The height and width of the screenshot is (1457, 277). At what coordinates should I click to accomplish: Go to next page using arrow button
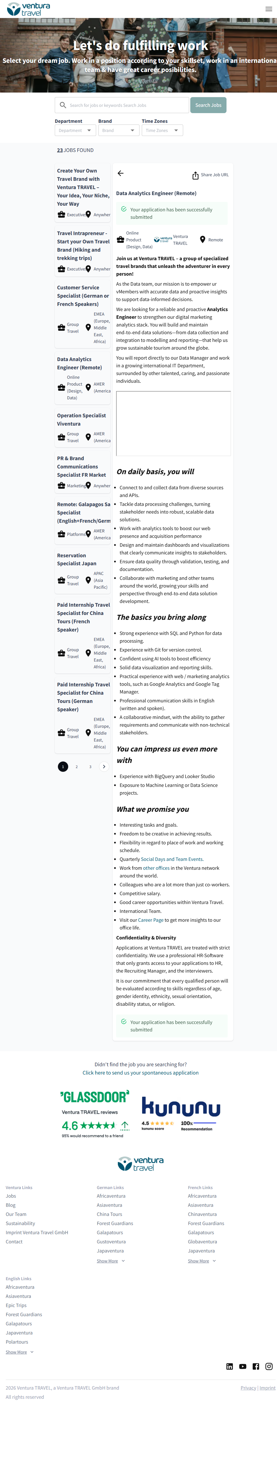pos(104,766)
